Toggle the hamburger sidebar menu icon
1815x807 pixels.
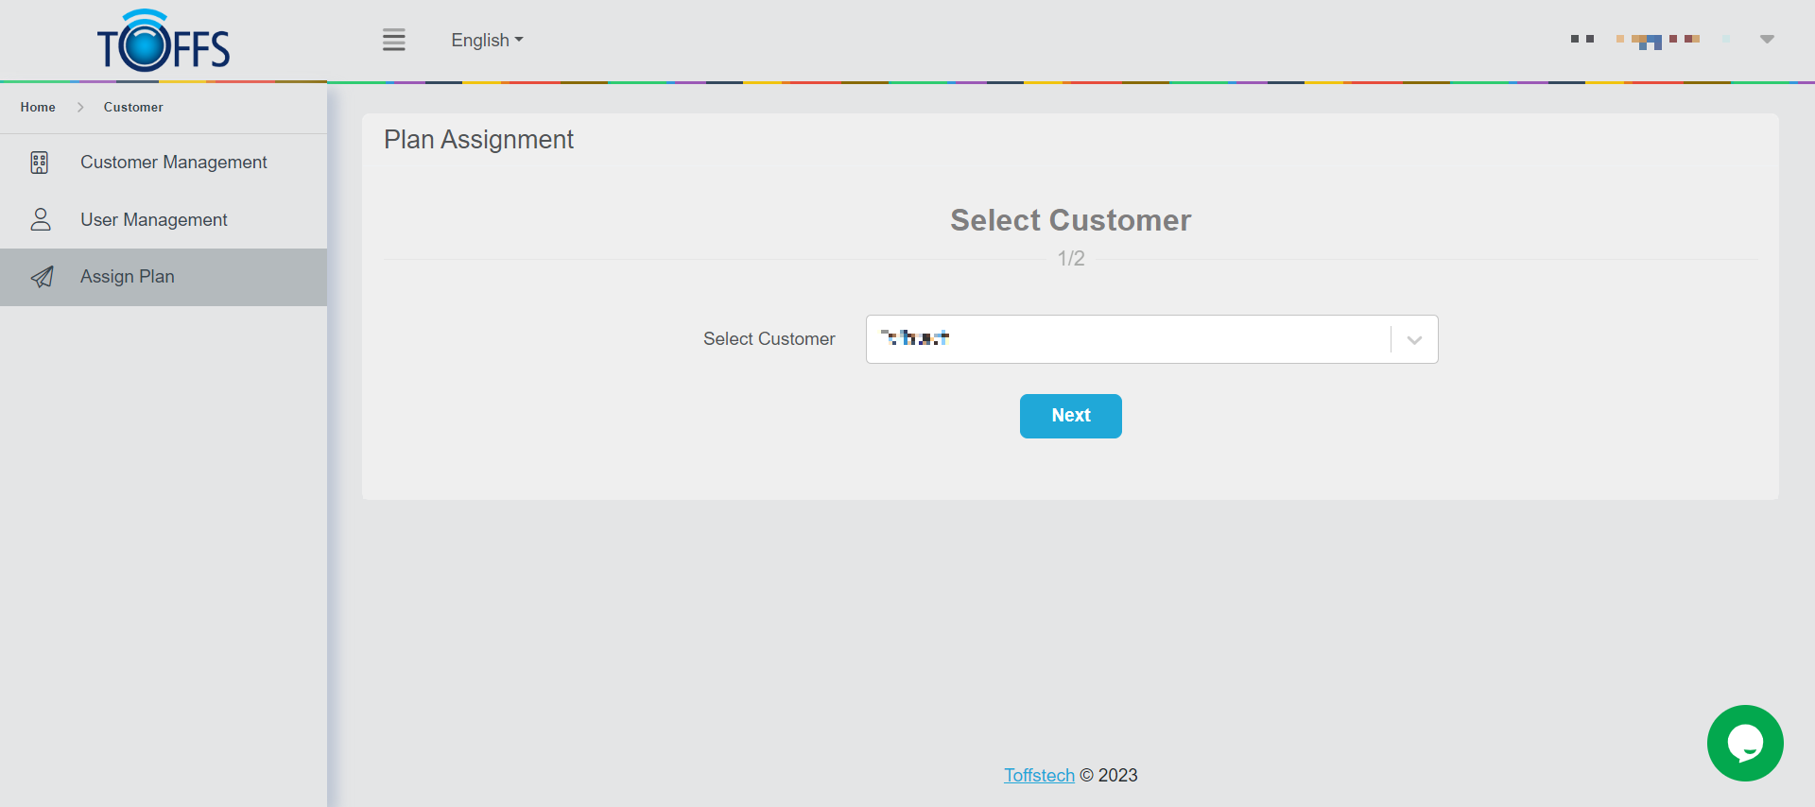[393, 40]
